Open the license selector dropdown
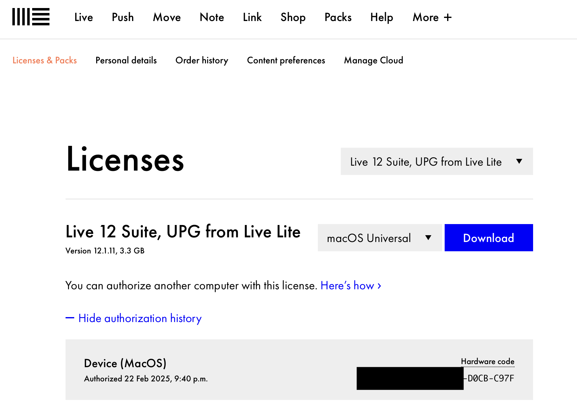 pos(437,161)
